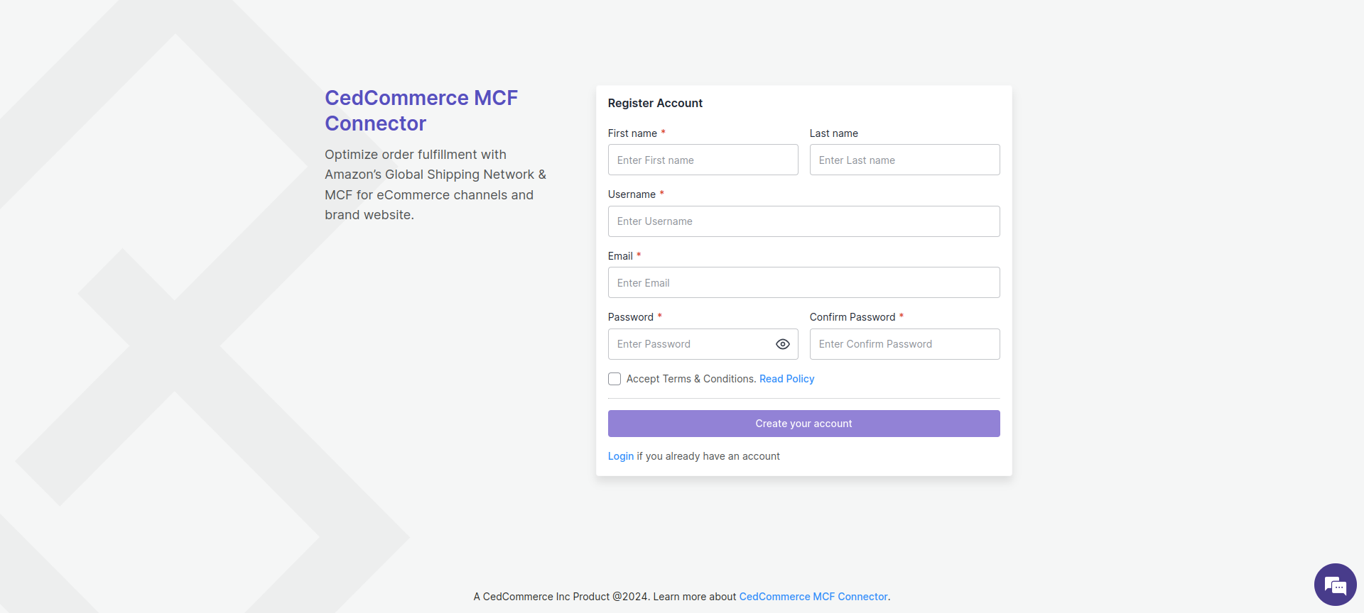Select the Enter Email field
This screenshot has height=613, width=1364.
[803, 282]
